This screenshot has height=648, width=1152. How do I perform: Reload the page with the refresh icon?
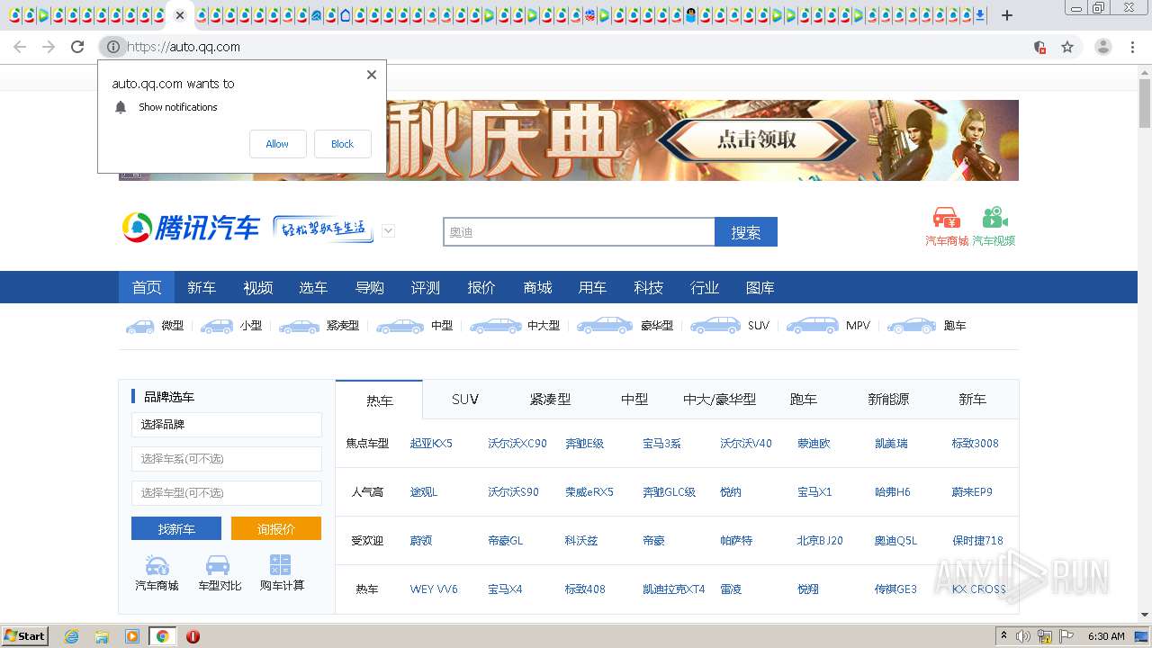(x=77, y=47)
